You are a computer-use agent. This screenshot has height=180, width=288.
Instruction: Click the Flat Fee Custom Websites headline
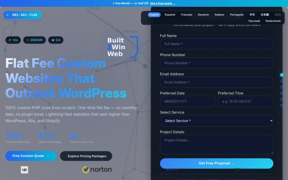pos(66,78)
